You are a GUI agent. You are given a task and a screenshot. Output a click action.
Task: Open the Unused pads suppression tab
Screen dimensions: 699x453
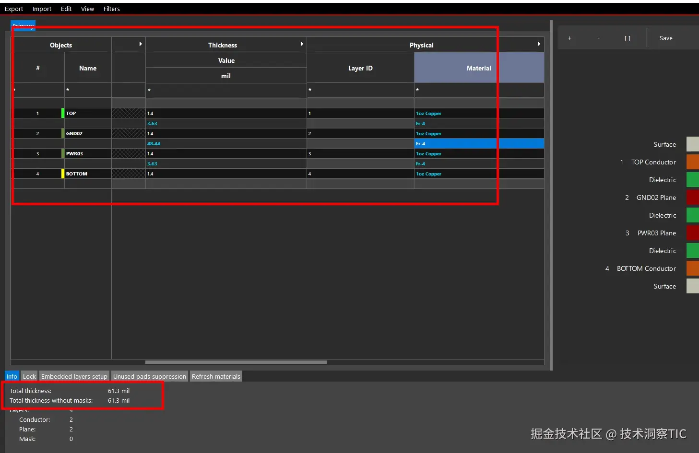150,376
